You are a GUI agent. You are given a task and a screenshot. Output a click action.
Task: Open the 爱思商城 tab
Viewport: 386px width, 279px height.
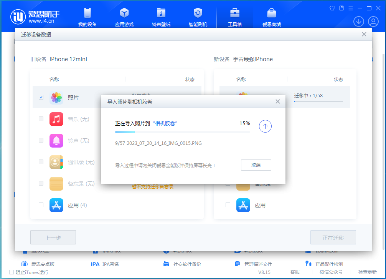(272, 17)
